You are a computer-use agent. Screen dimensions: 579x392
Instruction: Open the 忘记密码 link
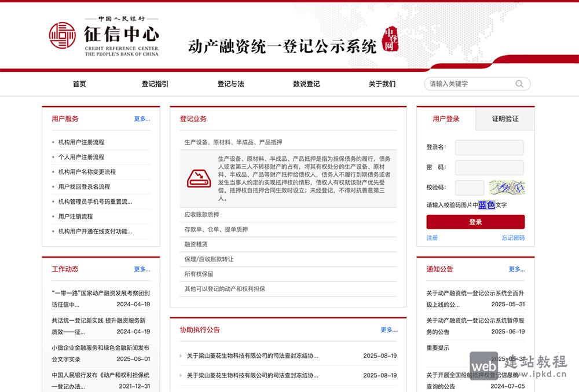513,238
